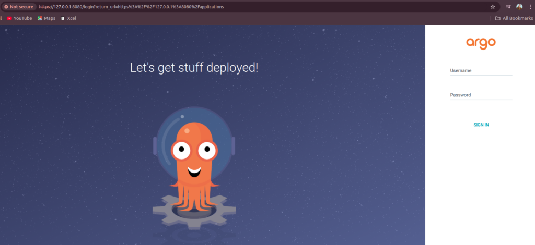The height and width of the screenshot is (245, 535).
Task: Open the three-dot browser menu
Action: click(x=530, y=7)
